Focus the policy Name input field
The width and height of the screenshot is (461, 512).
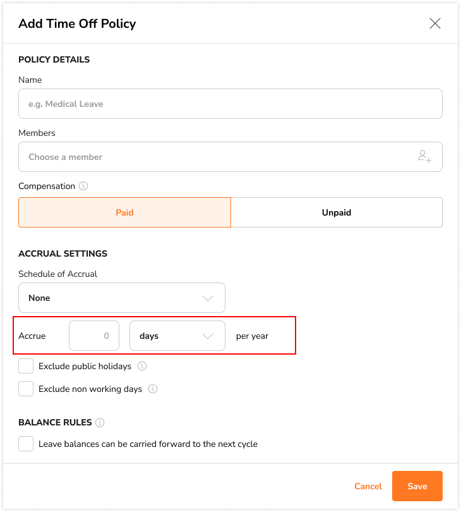click(230, 104)
